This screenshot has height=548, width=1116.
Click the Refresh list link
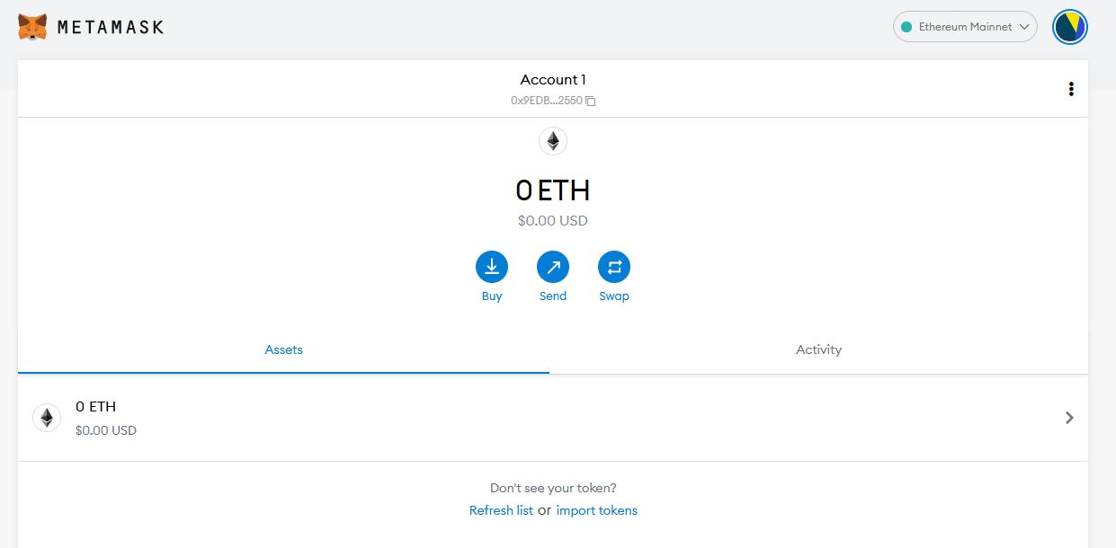coord(501,510)
